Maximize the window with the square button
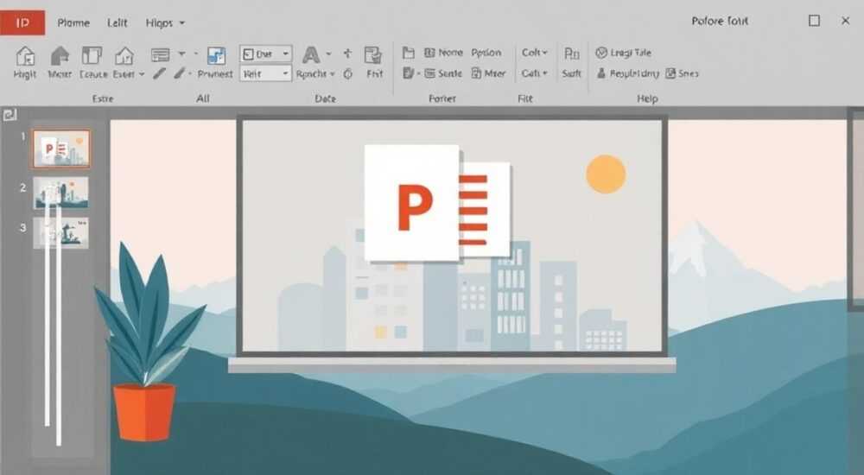864x475 pixels. pyautogui.click(x=814, y=21)
